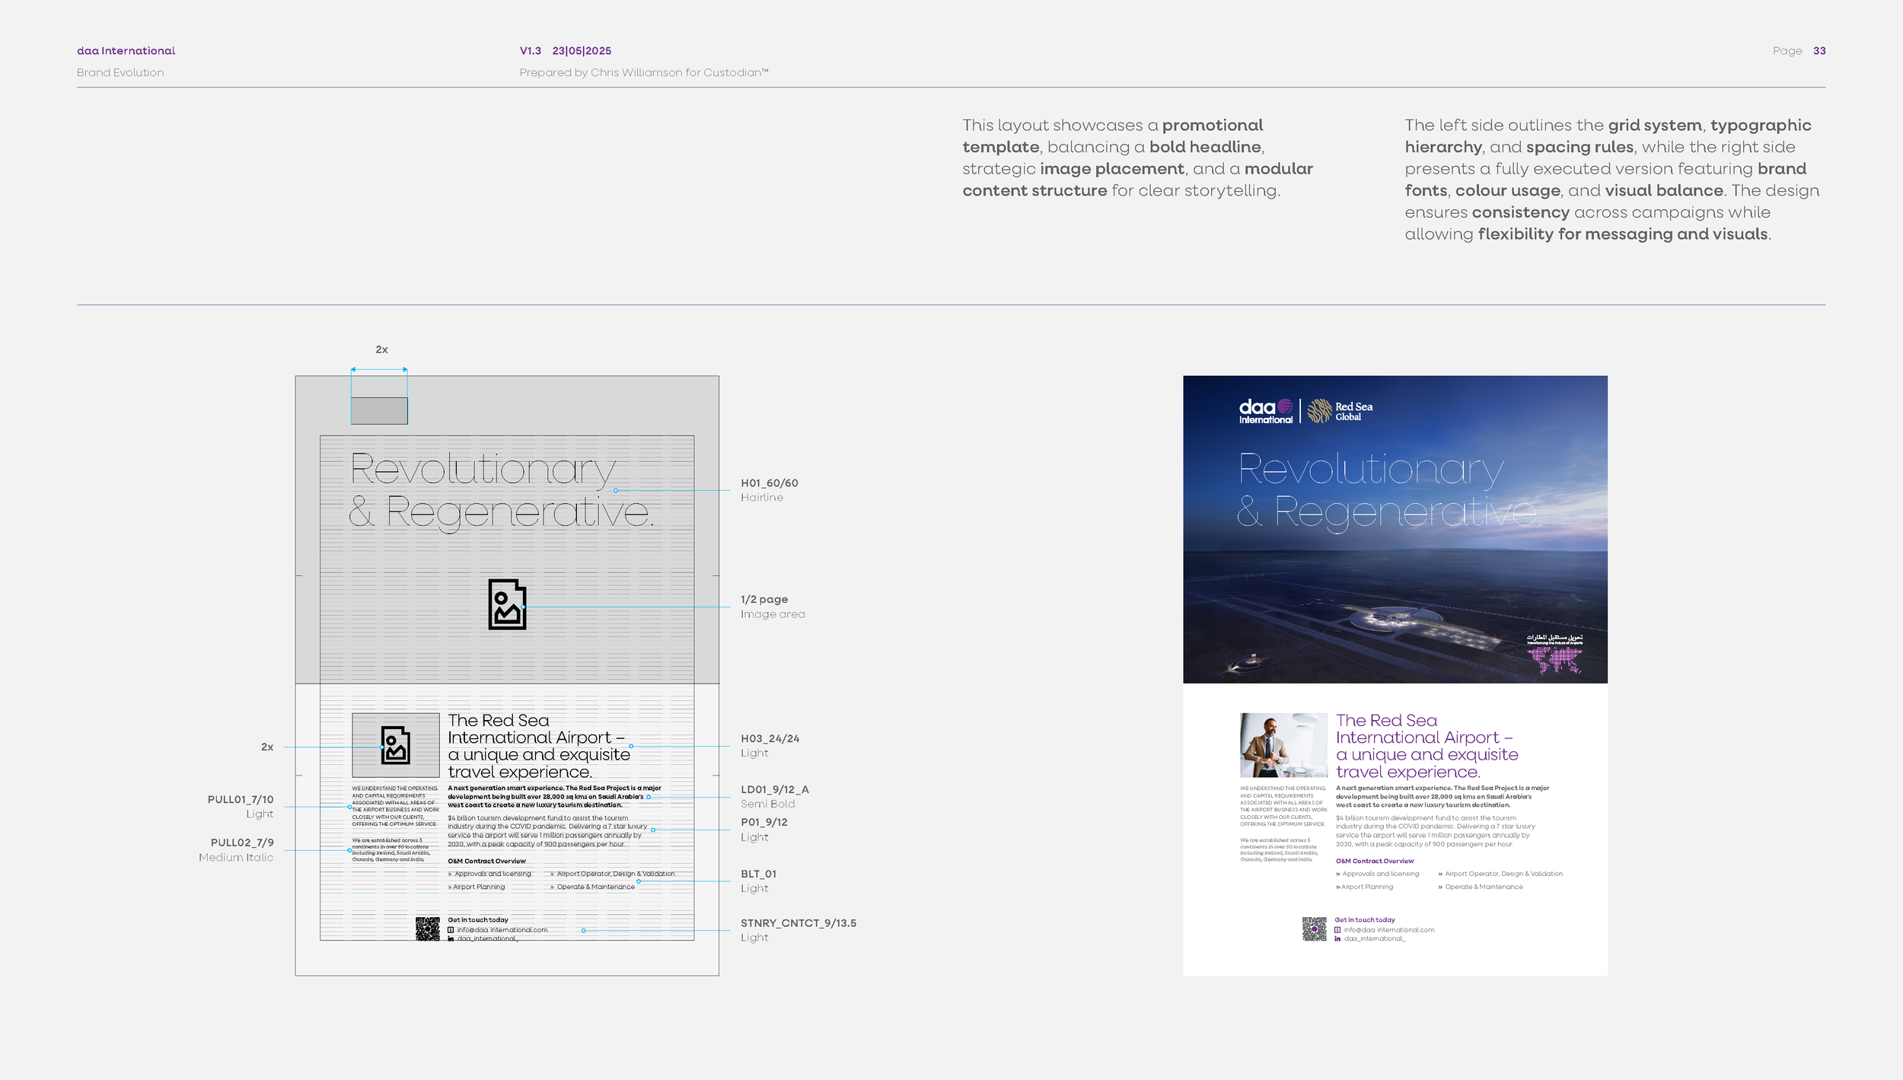Viewport: 1903px width, 1080px height.
Task: Click the small image placeholder icon beside the wireframe heading
Action: coord(395,744)
